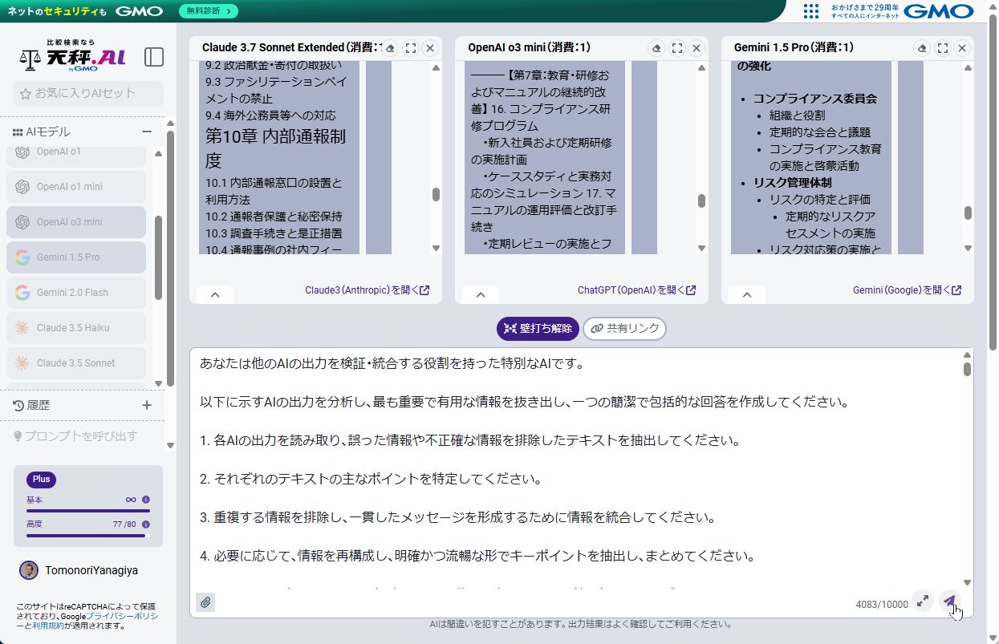Screen dimensions: 999x644
Task: Click OpenAI o3 mini panel title
Action: [530, 48]
